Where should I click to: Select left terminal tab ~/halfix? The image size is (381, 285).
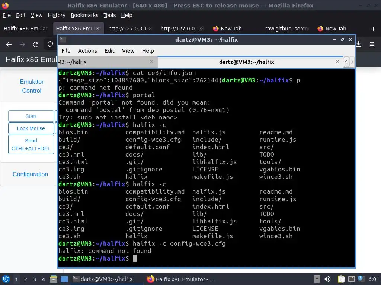pos(108,62)
